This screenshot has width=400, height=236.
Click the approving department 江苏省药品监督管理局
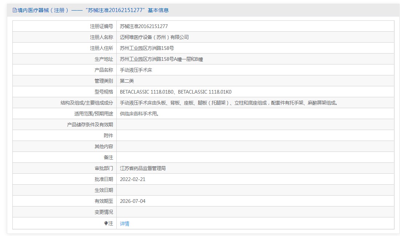click(143, 168)
